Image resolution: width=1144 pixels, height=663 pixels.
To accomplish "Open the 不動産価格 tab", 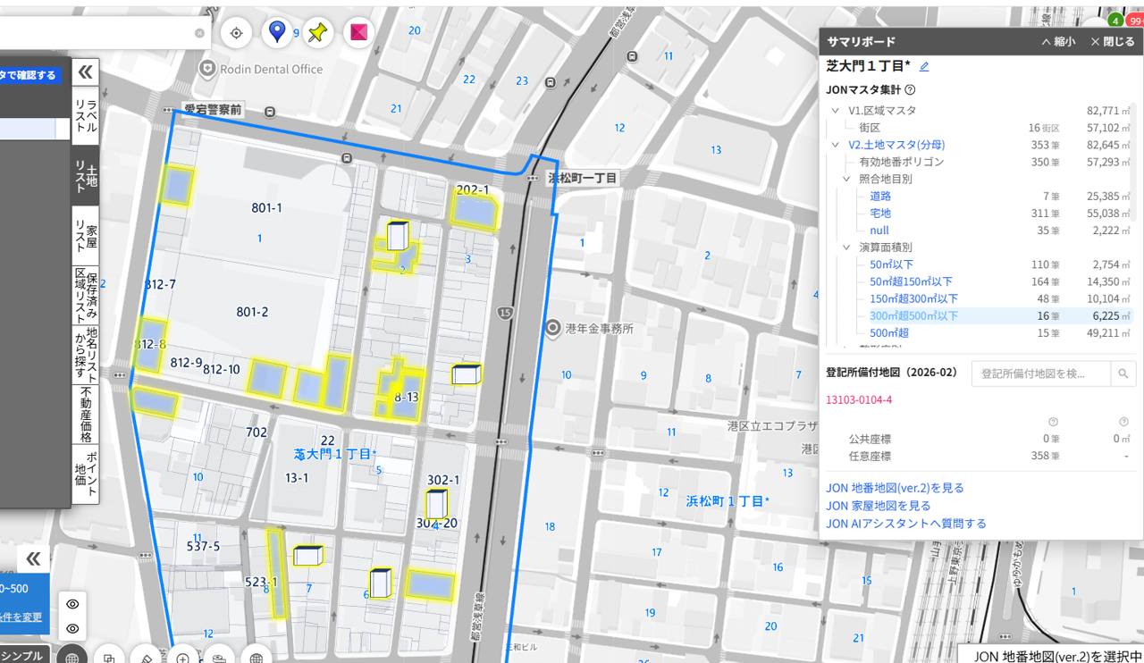I will pyautogui.click(x=84, y=414).
